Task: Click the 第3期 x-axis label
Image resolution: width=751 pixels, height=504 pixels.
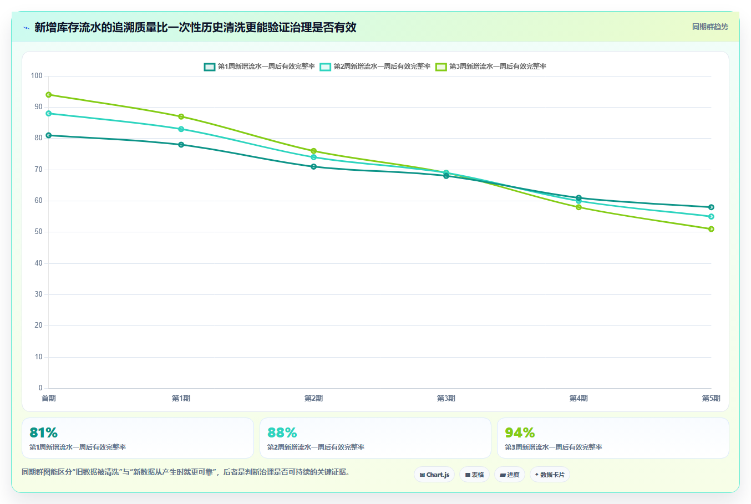Action: pos(446,398)
